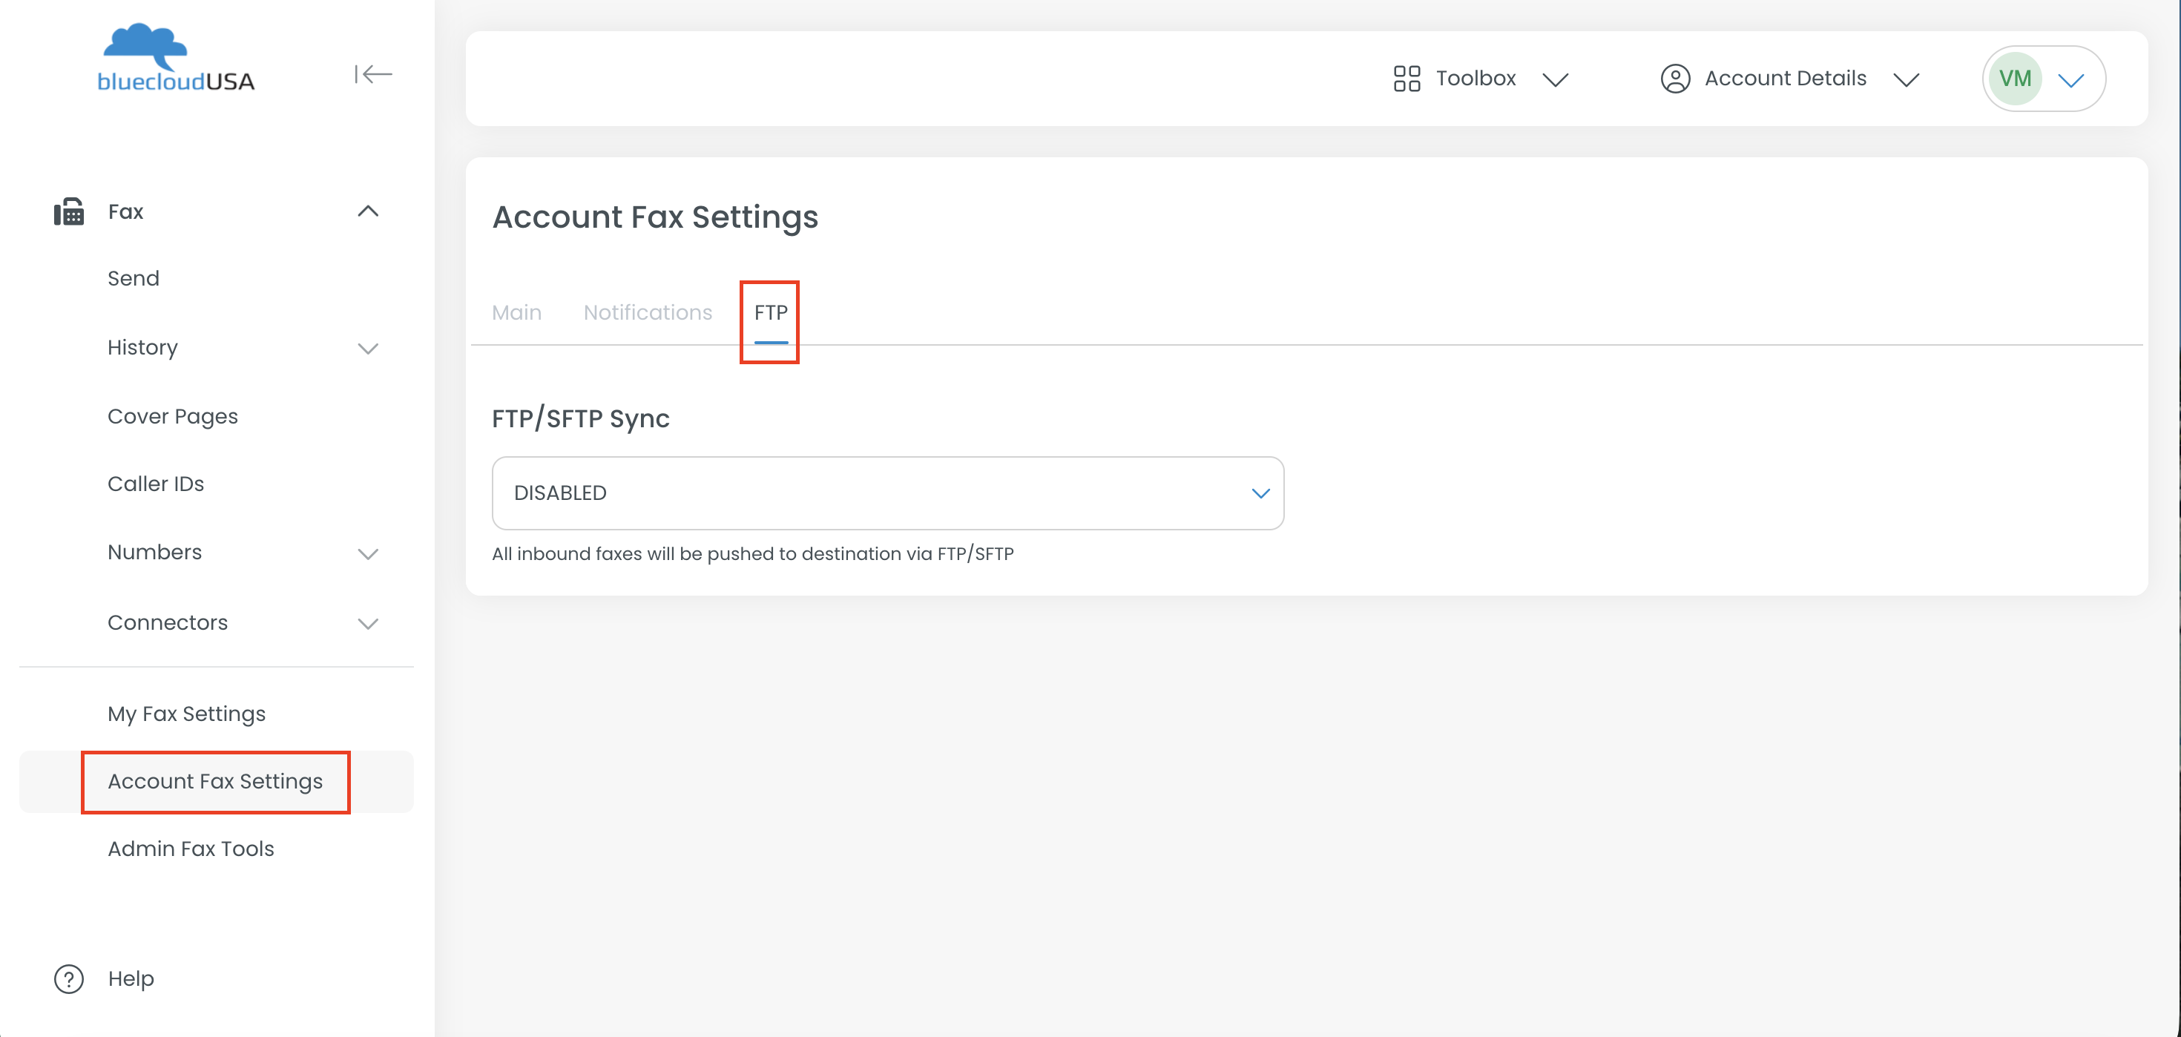Image resolution: width=2181 pixels, height=1037 pixels.
Task: Open the FTP/SFTP Sync DISABLED dropdown
Action: coord(887,493)
